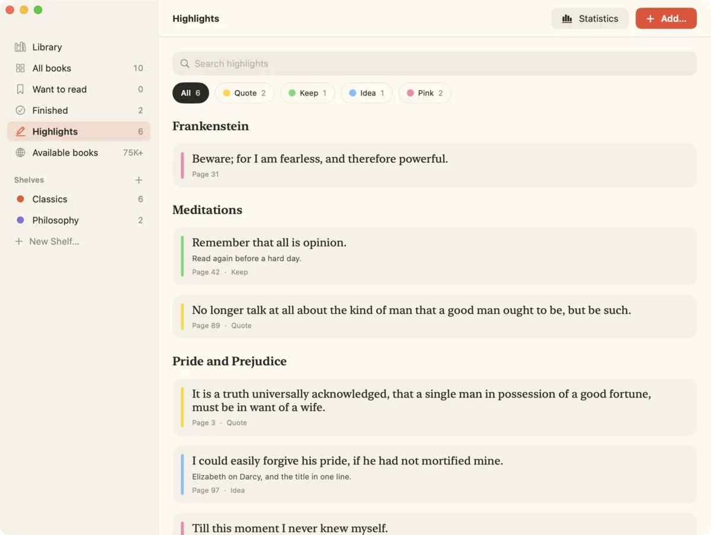Select the 'No longer talk at all' highlight
This screenshot has width=711, height=535.
[434, 316]
